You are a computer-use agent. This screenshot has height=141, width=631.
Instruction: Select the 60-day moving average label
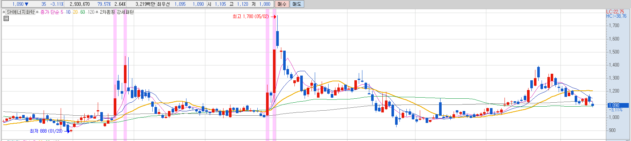tap(83, 12)
